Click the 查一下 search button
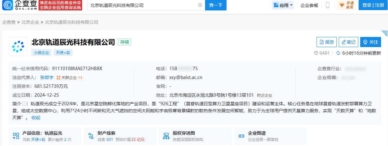Image resolution: width=388 pixels, height=146 pixels. (x=216, y=5)
